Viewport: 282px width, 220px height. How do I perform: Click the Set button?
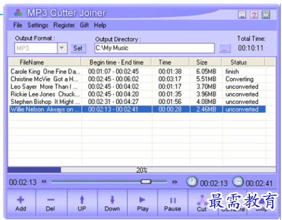pos(78,48)
